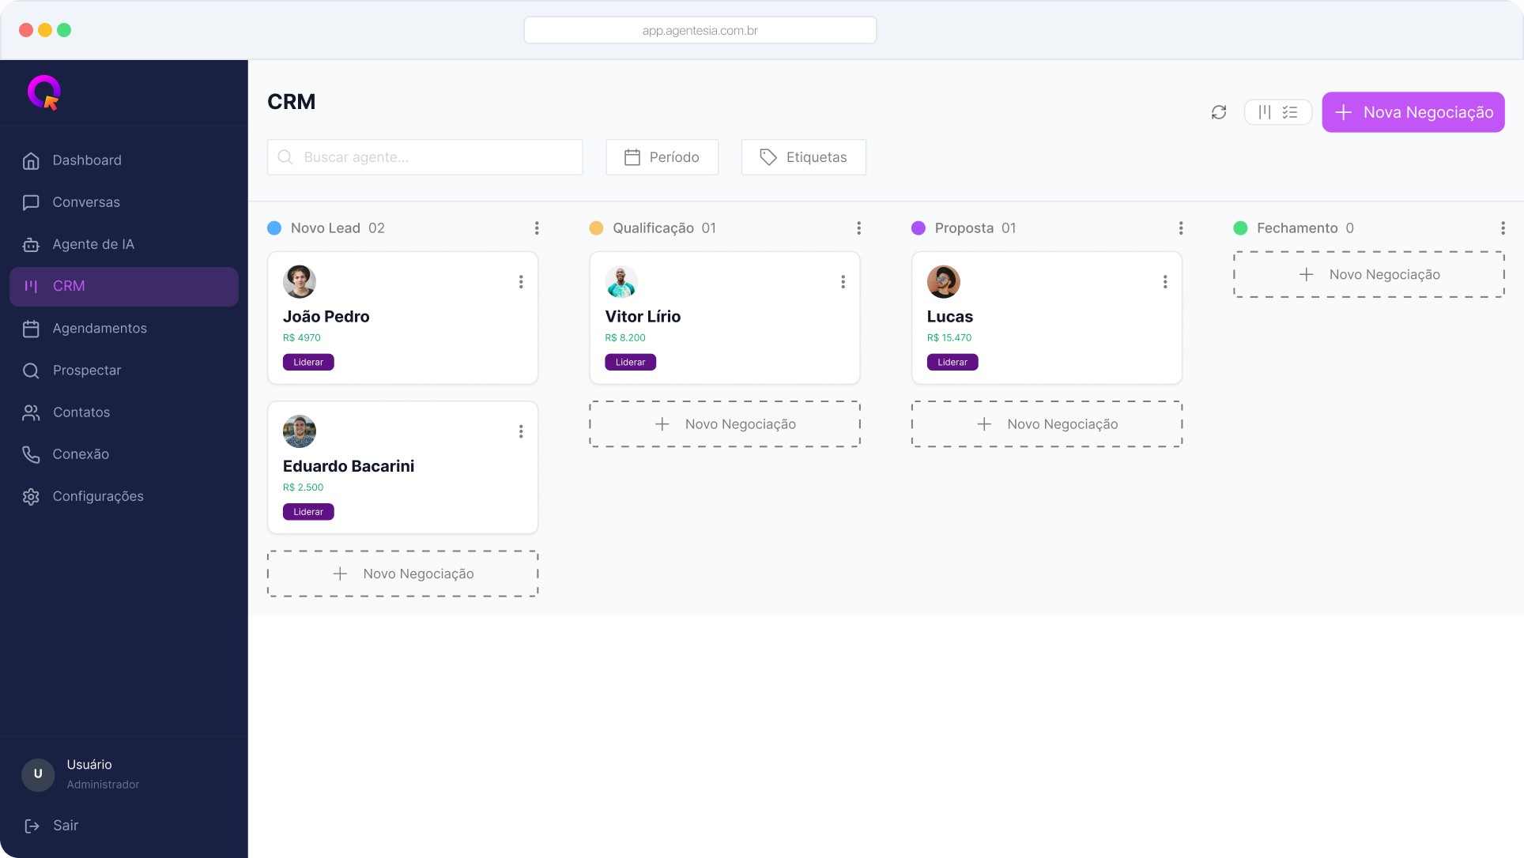The height and width of the screenshot is (858, 1524).
Task: Go to Conversas in the sidebar
Action: point(85,202)
